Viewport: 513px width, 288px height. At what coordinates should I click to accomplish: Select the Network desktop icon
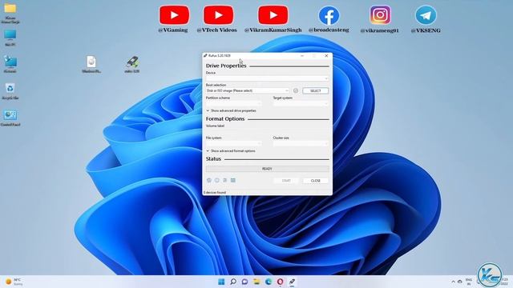tap(10, 64)
